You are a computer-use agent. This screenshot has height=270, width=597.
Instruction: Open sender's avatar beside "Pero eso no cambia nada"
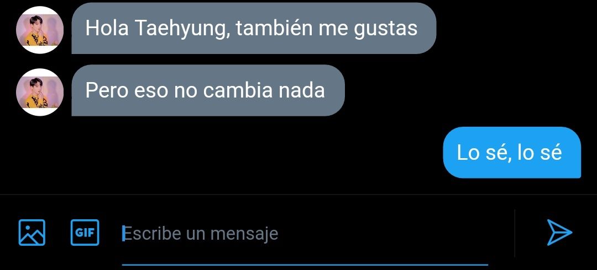(x=40, y=92)
